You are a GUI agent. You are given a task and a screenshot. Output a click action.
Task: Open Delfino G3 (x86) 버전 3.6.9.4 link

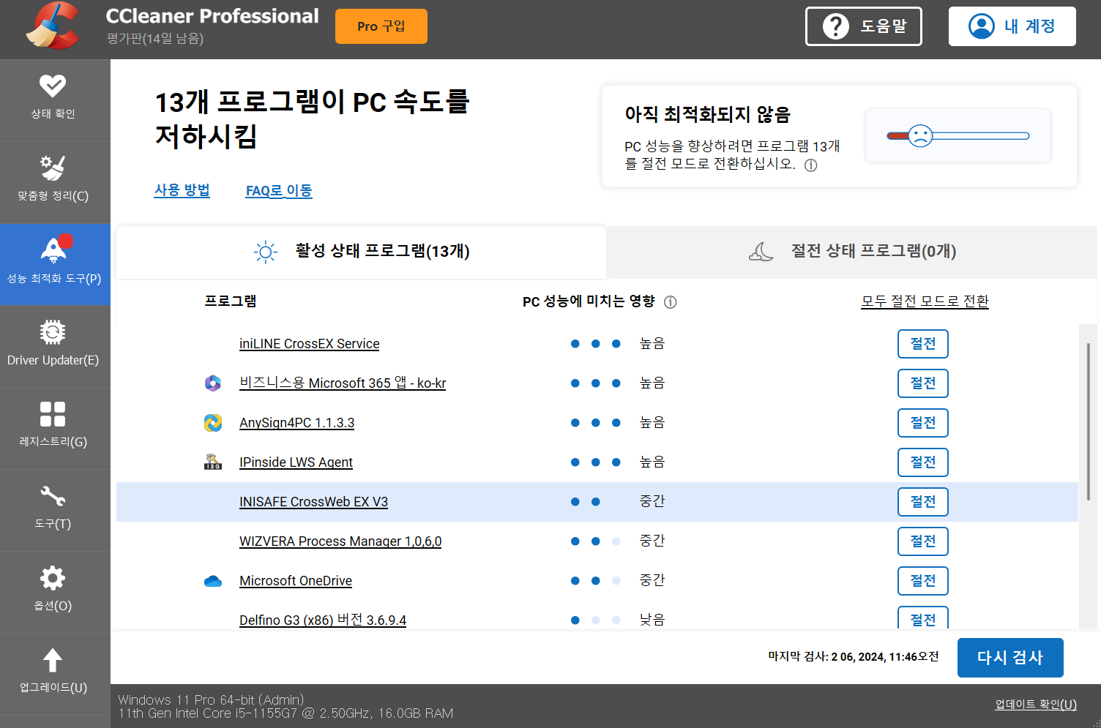323,620
